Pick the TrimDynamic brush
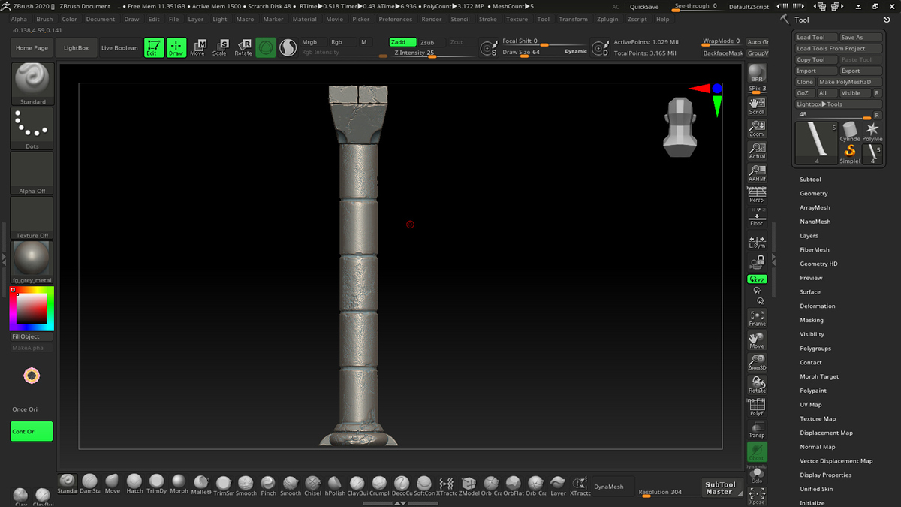Image resolution: width=901 pixels, height=507 pixels. [x=157, y=483]
